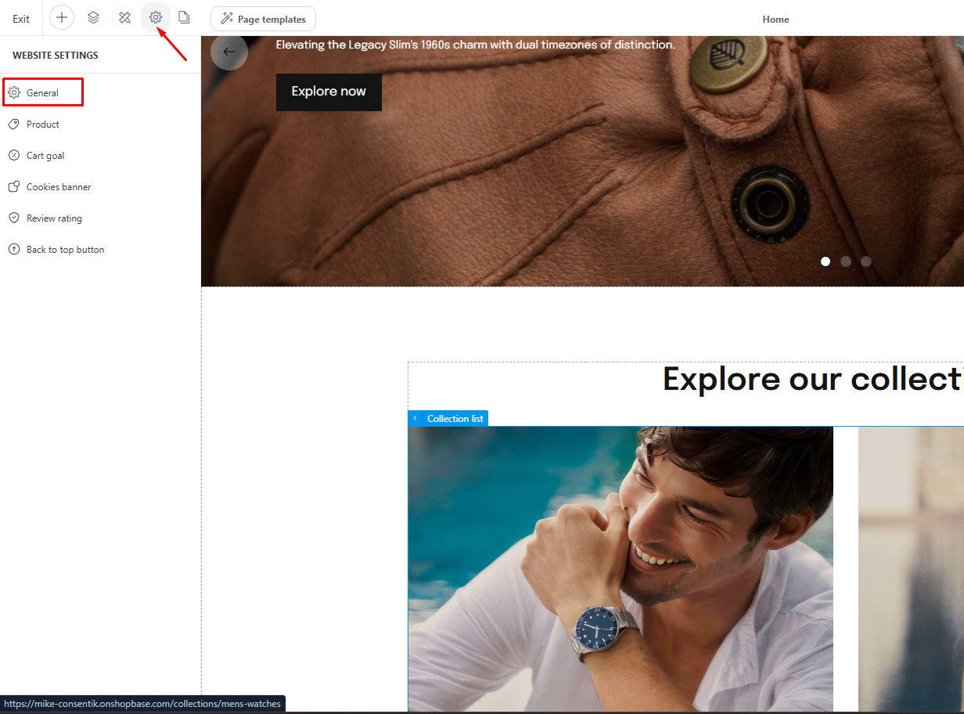The width and height of the screenshot is (964, 714).
Task: Open Page templates
Action: (263, 19)
